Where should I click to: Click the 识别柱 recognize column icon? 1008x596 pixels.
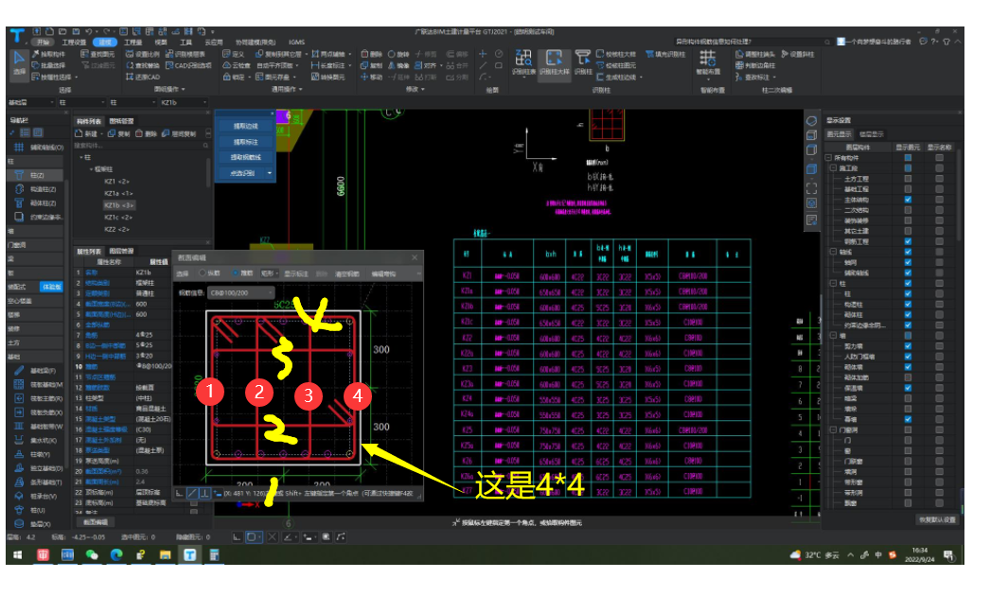583,62
